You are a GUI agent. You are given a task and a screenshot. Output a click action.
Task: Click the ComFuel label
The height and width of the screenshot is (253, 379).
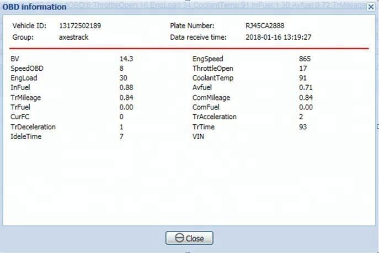click(206, 107)
